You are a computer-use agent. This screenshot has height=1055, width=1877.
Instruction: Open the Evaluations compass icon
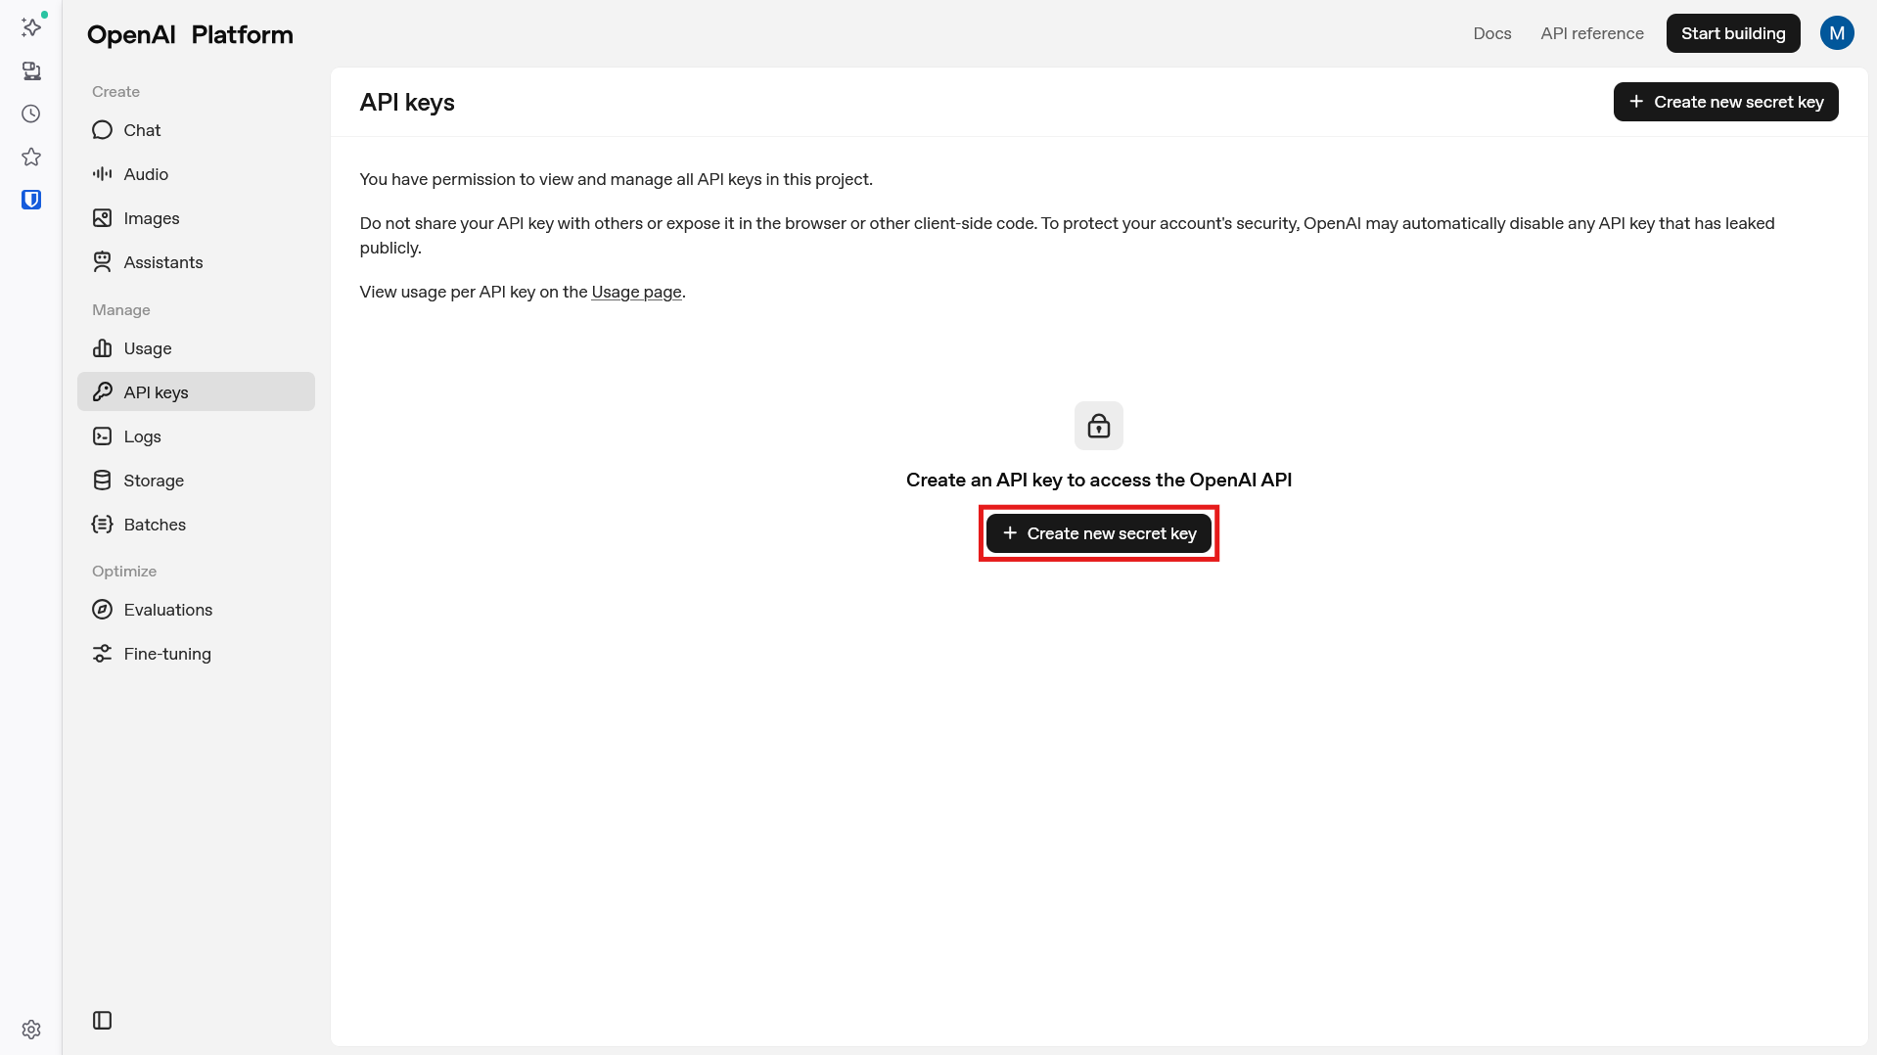tap(102, 610)
